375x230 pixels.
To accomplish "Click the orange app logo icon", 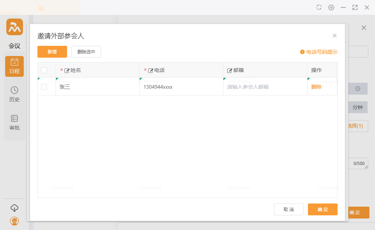I will (14, 27).
